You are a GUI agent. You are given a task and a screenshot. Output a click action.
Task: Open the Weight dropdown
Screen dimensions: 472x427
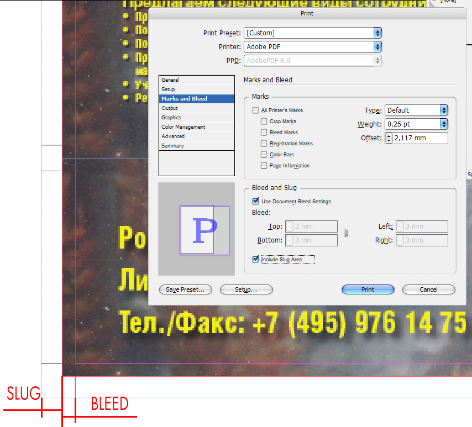click(x=416, y=124)
